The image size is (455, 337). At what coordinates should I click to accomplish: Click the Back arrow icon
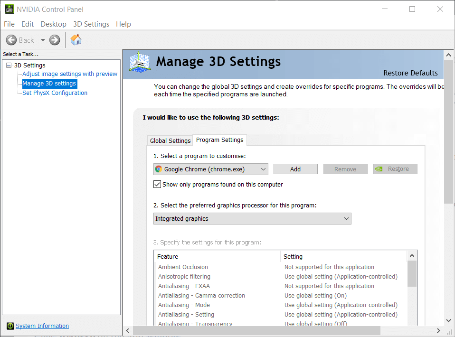pos(11,40)
